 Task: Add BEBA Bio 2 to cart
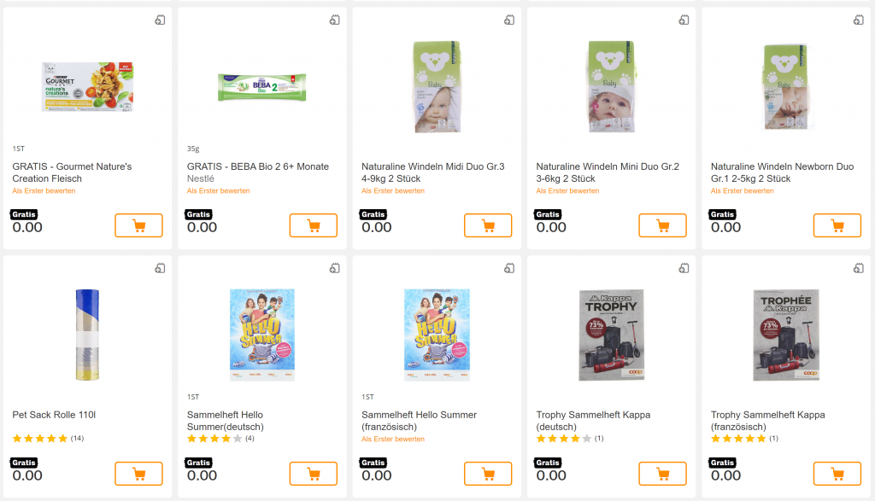313,225
